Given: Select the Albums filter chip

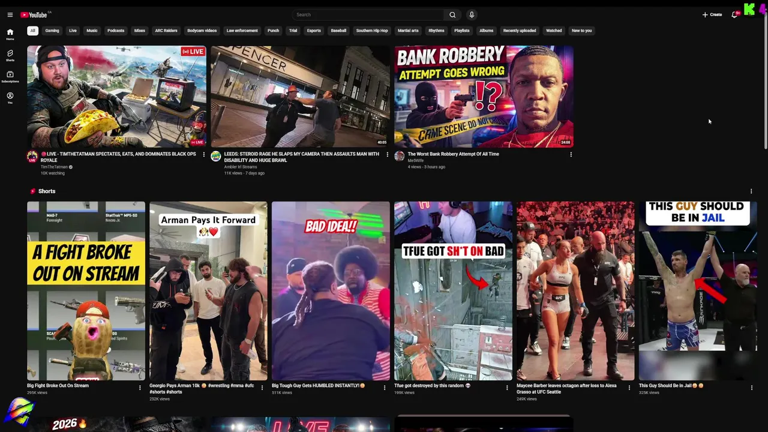Looking at the screenshot, I should pos(487,31).
